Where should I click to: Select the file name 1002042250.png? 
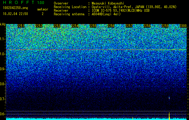coord(15,8)
